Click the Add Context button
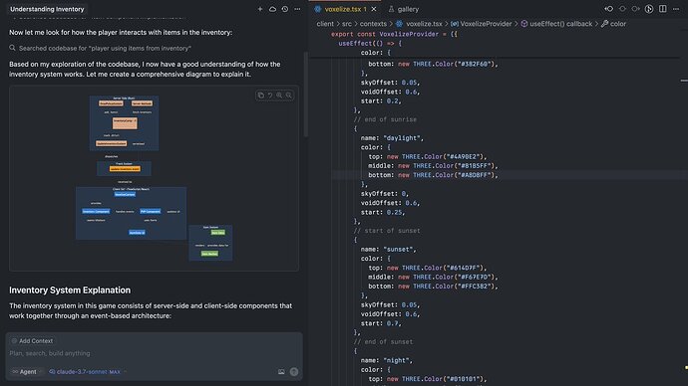This screenshot has width=688, height=386. coord(32,341)
